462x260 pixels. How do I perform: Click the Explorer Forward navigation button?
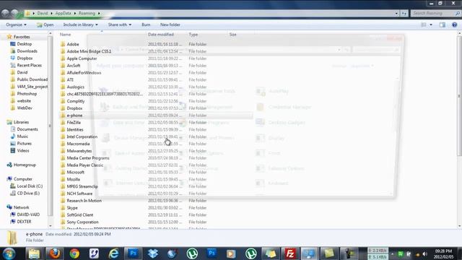tap(14, 13)
